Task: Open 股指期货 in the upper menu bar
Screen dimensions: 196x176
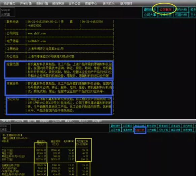Action: [x=58, y=3]
